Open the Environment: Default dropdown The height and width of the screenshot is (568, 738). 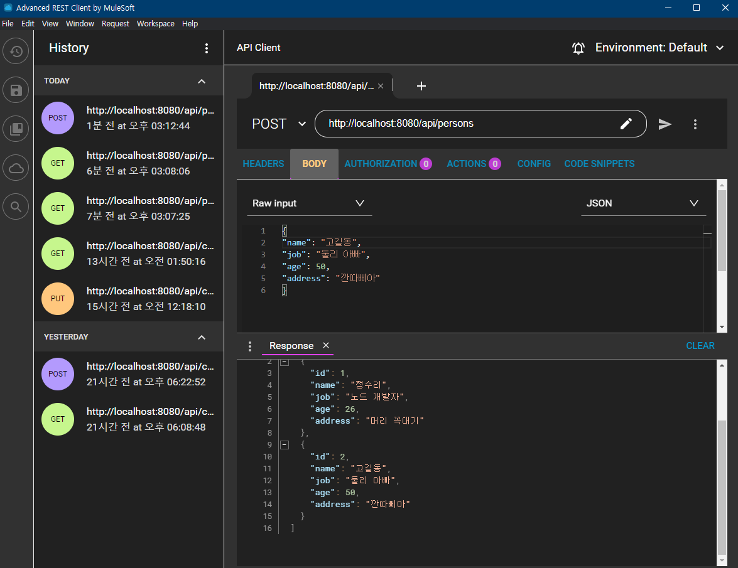point(659,48)
